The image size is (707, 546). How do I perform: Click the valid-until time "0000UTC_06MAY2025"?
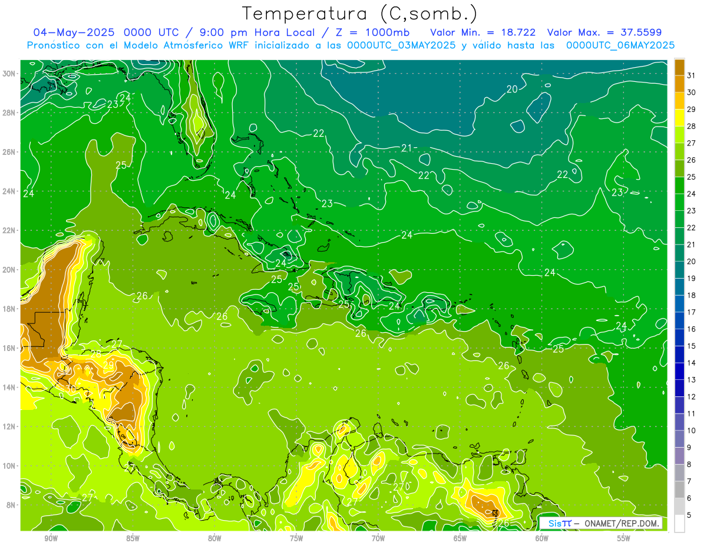point(620,45)
